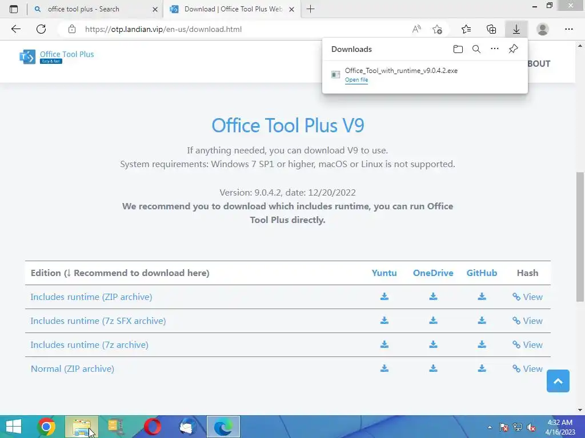Open WinRAR archiver from taskbar
Viewport: 585px width, 438px height.
coord(117,427)
